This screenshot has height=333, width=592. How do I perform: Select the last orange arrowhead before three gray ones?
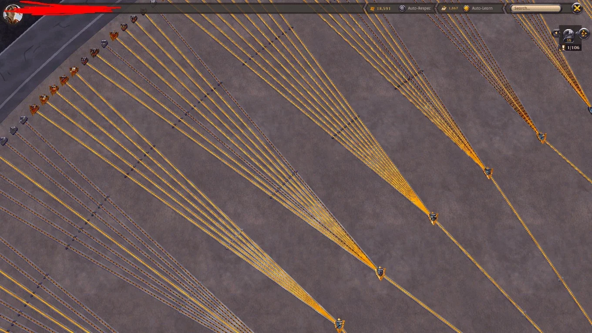[34, 109]
